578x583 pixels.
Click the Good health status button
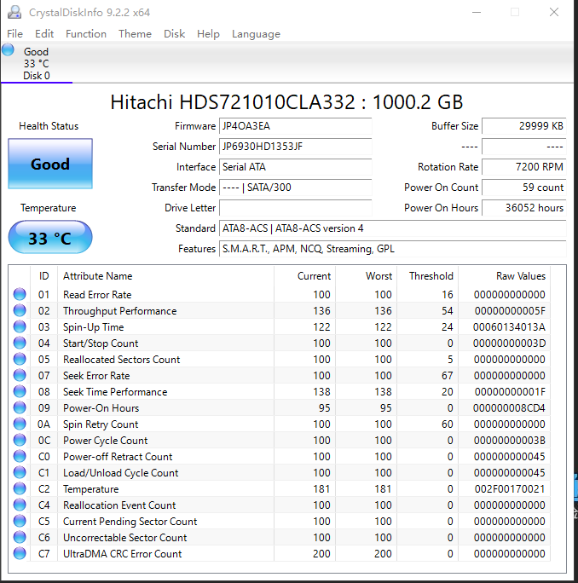[50, 164]
